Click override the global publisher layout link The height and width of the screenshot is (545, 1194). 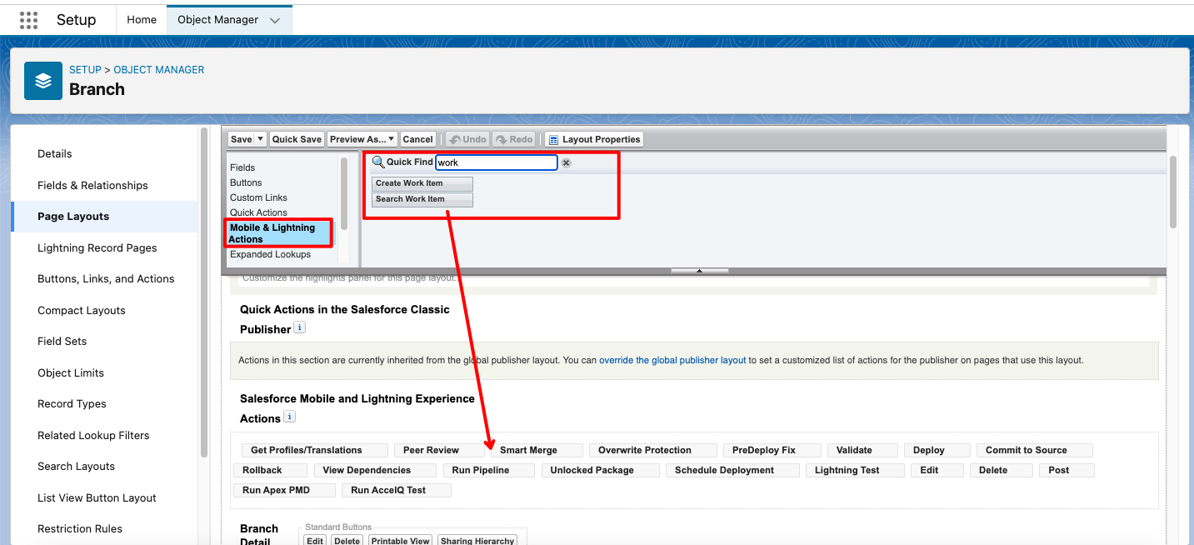(672, 360)
